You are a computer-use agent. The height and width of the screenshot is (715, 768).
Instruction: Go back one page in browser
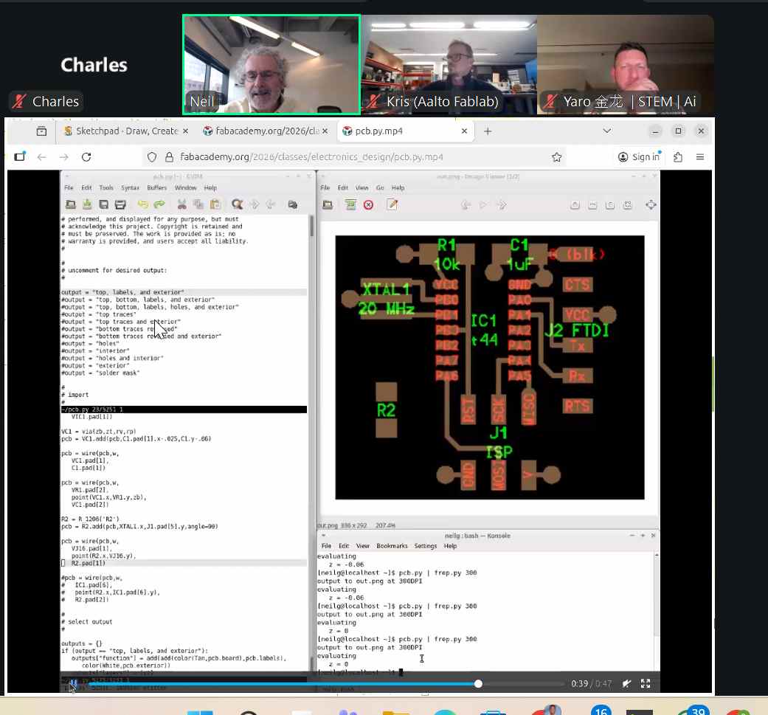41,157
